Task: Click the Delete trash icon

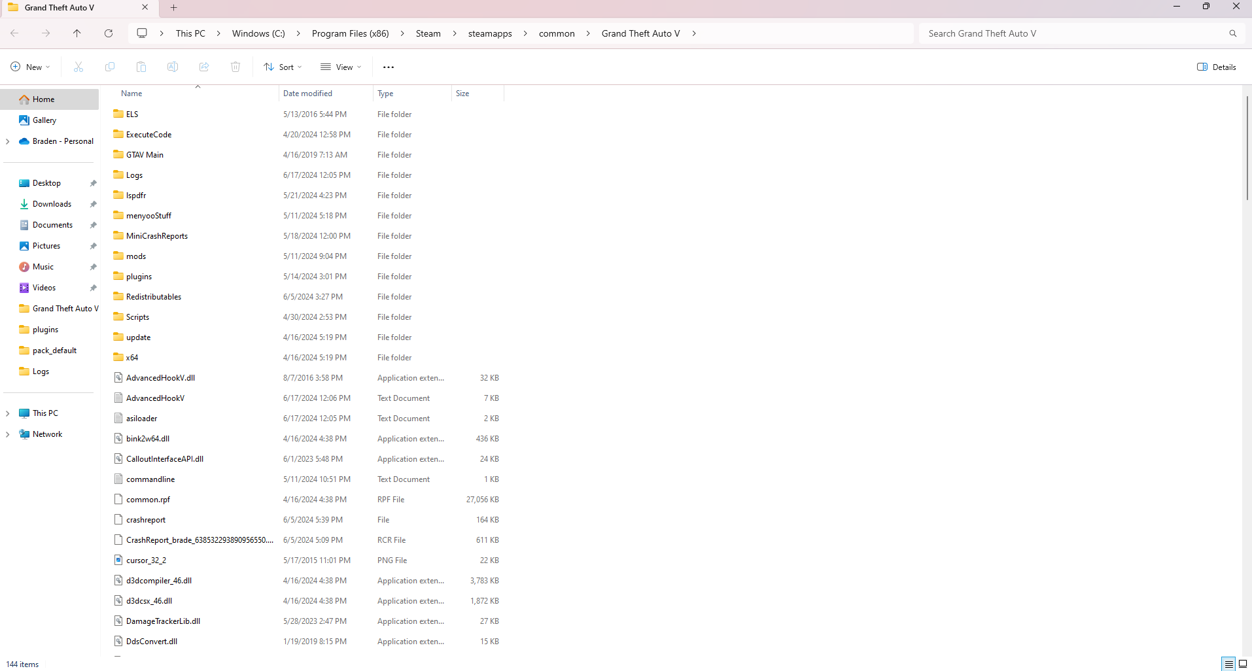Action: click(x=235, y=67)
